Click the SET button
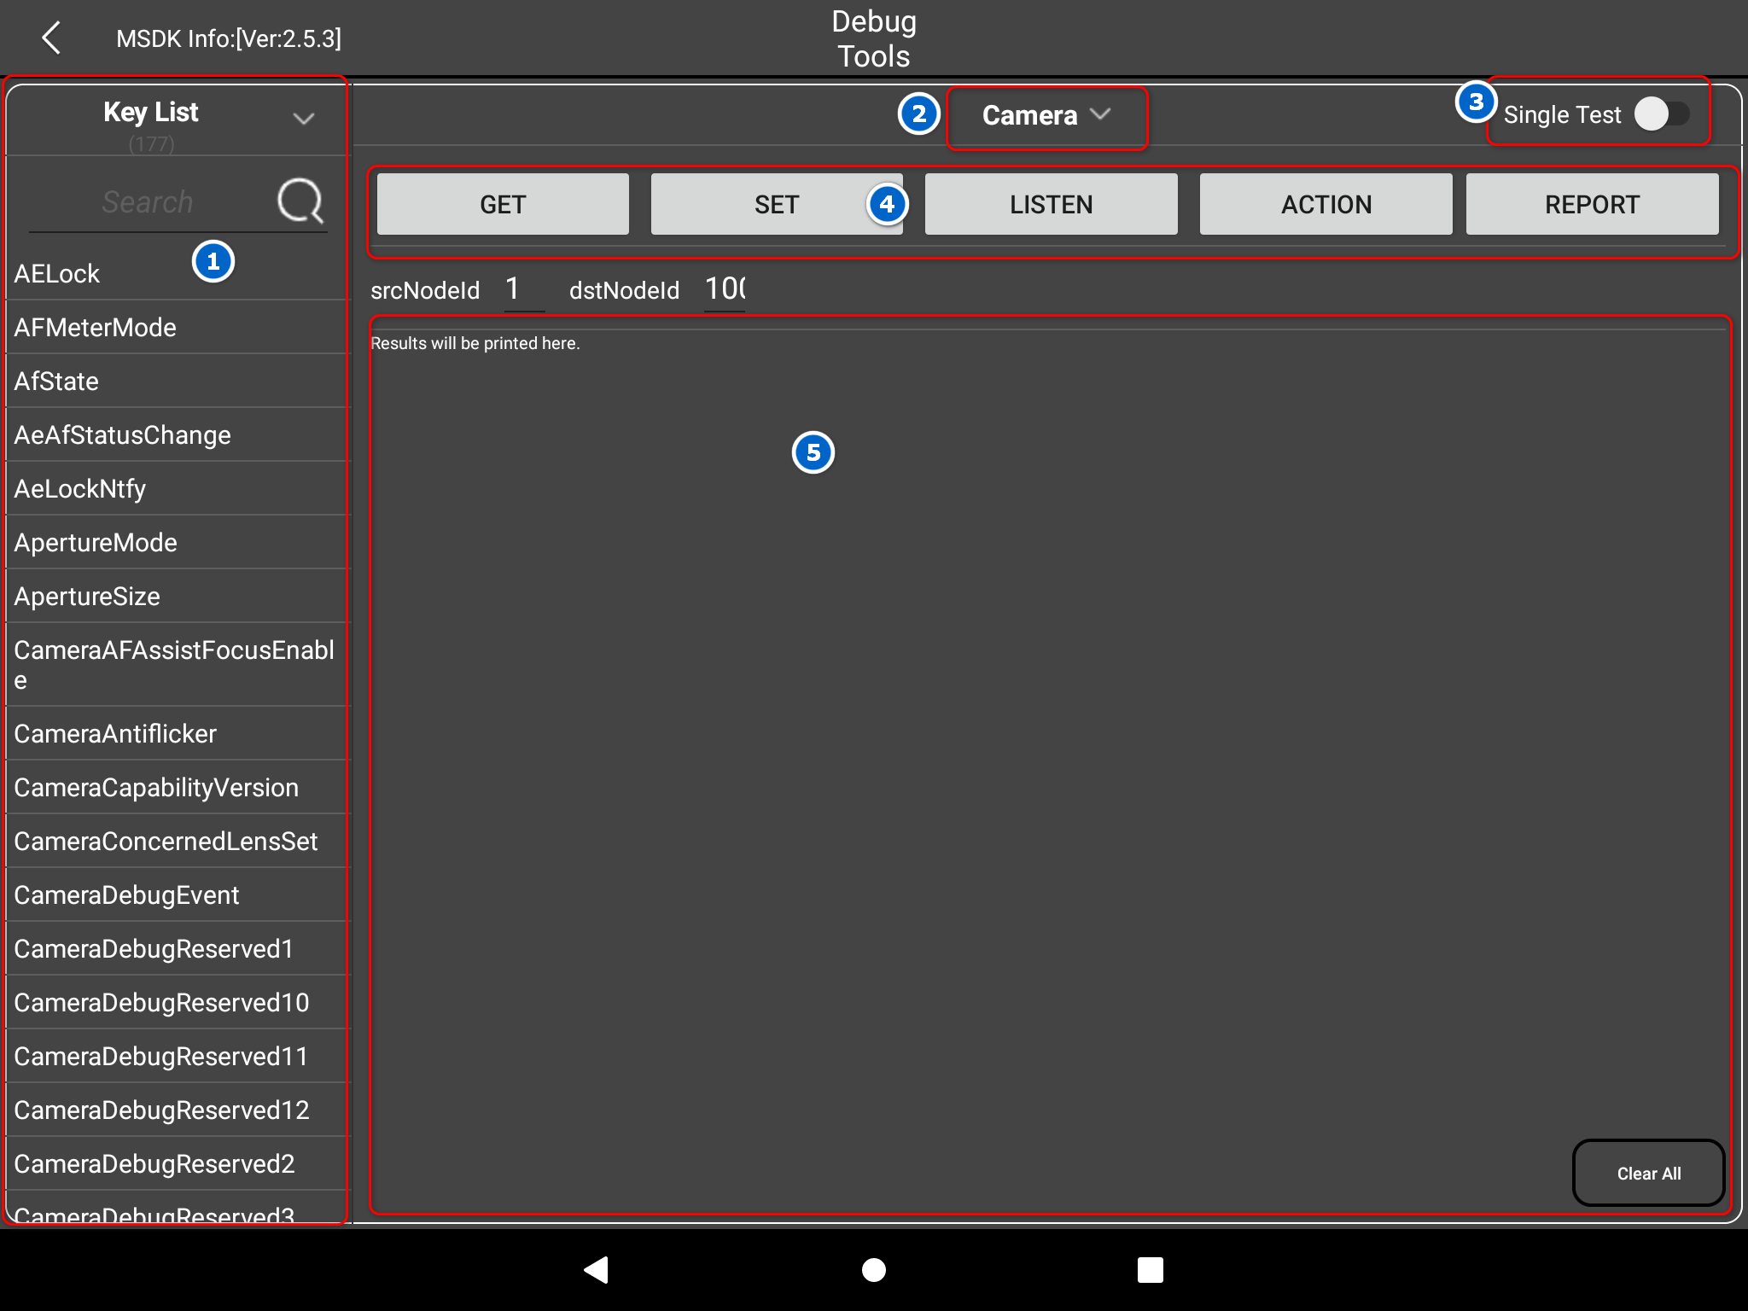This screenshot has width=1748, height=1311. (x=777, y=204)
